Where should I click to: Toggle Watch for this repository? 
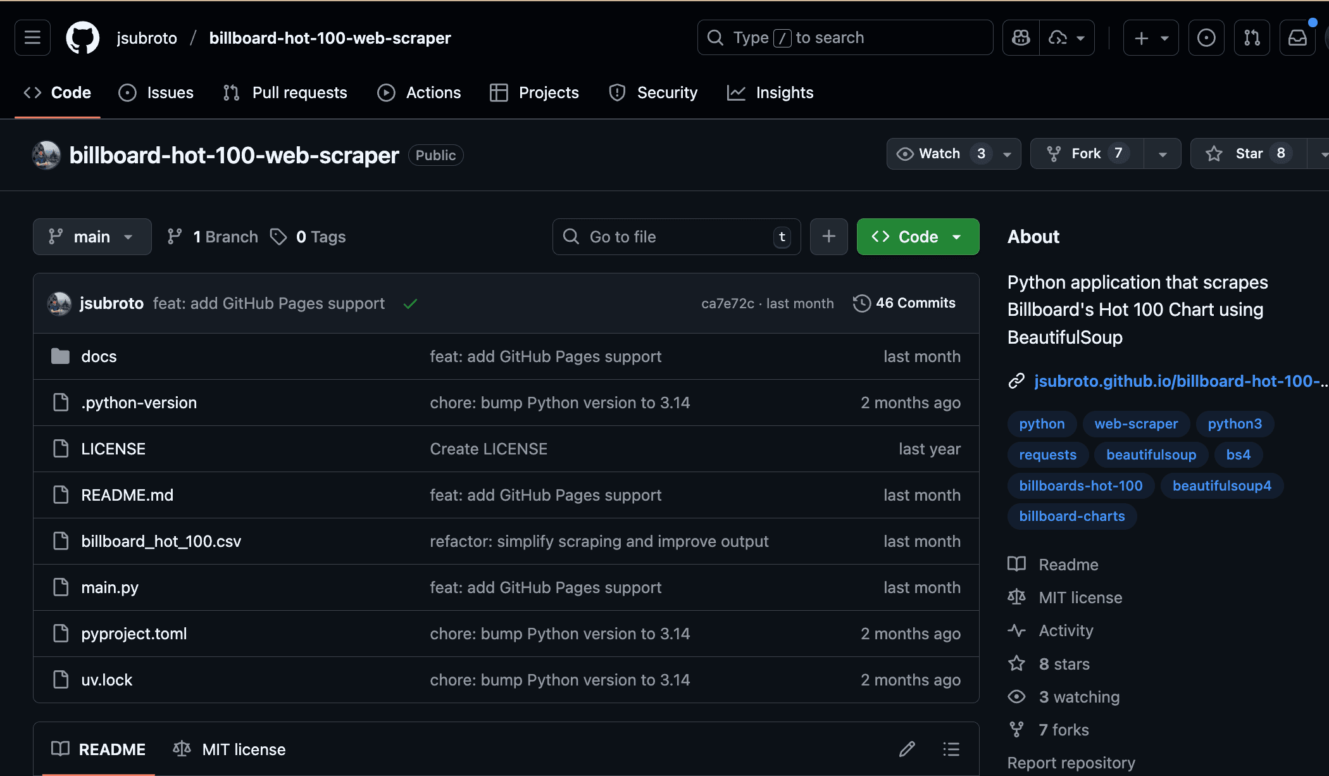click(940, 154)
